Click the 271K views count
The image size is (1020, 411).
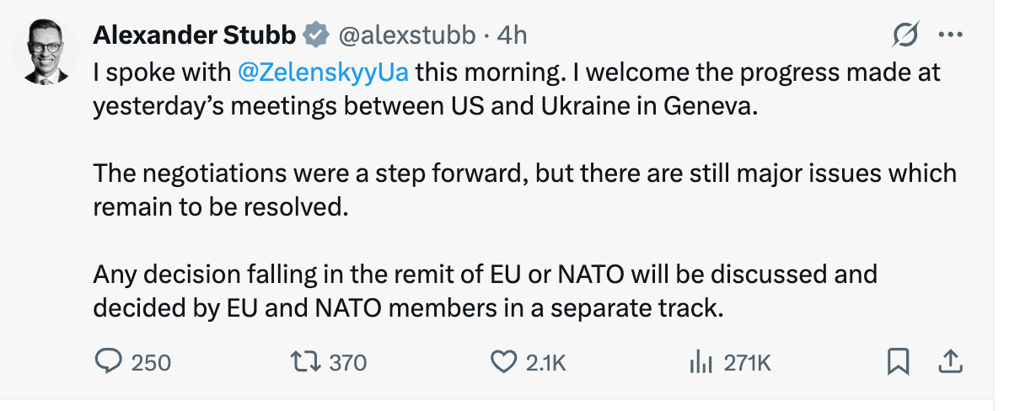(x=747, y=362)
